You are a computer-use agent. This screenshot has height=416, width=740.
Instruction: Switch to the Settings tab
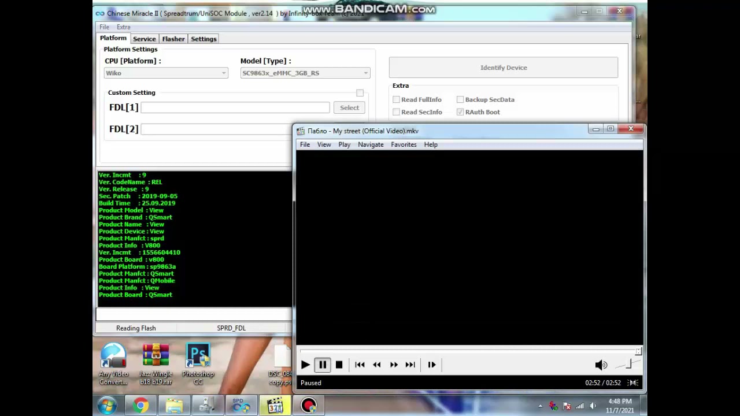(x=203, y=39)
